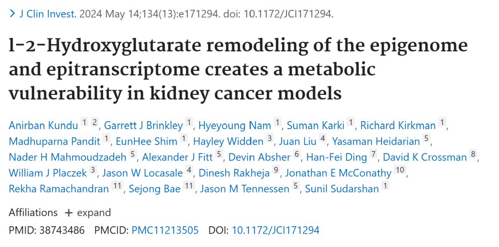
Task: Show affiliation 6 beside Devin Absher
Action: pyautogui.click(x=297, y=154)
